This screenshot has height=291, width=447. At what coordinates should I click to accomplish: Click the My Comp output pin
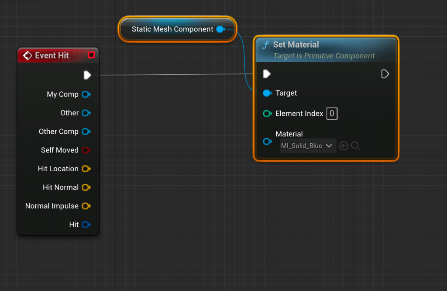tap(86, 94)
